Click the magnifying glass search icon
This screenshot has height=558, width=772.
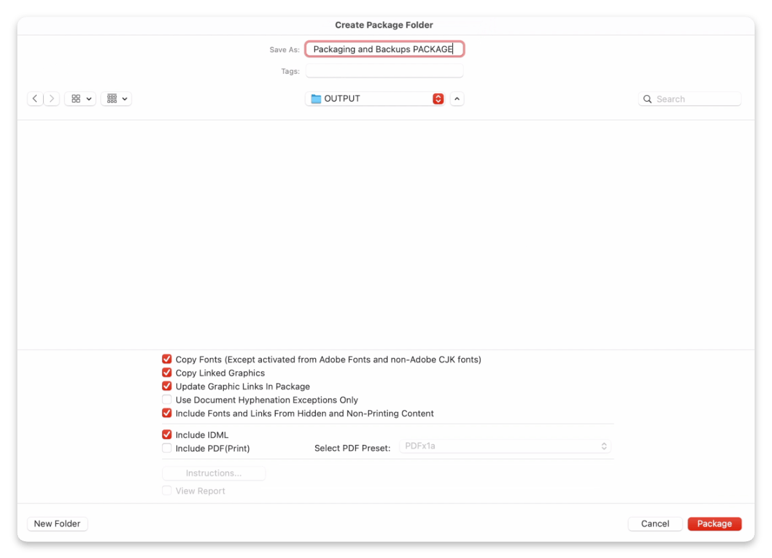coord(648,99)
